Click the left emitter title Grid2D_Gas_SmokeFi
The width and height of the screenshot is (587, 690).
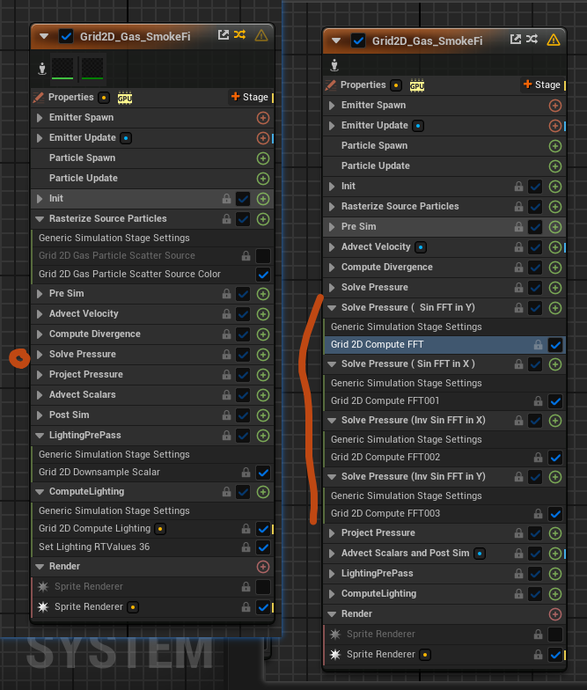tap(136, 37)
